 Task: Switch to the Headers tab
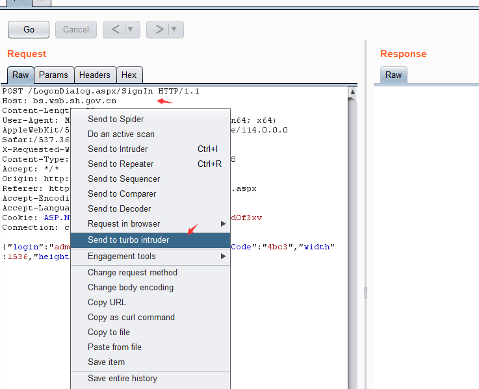click(x=95, y=75)
